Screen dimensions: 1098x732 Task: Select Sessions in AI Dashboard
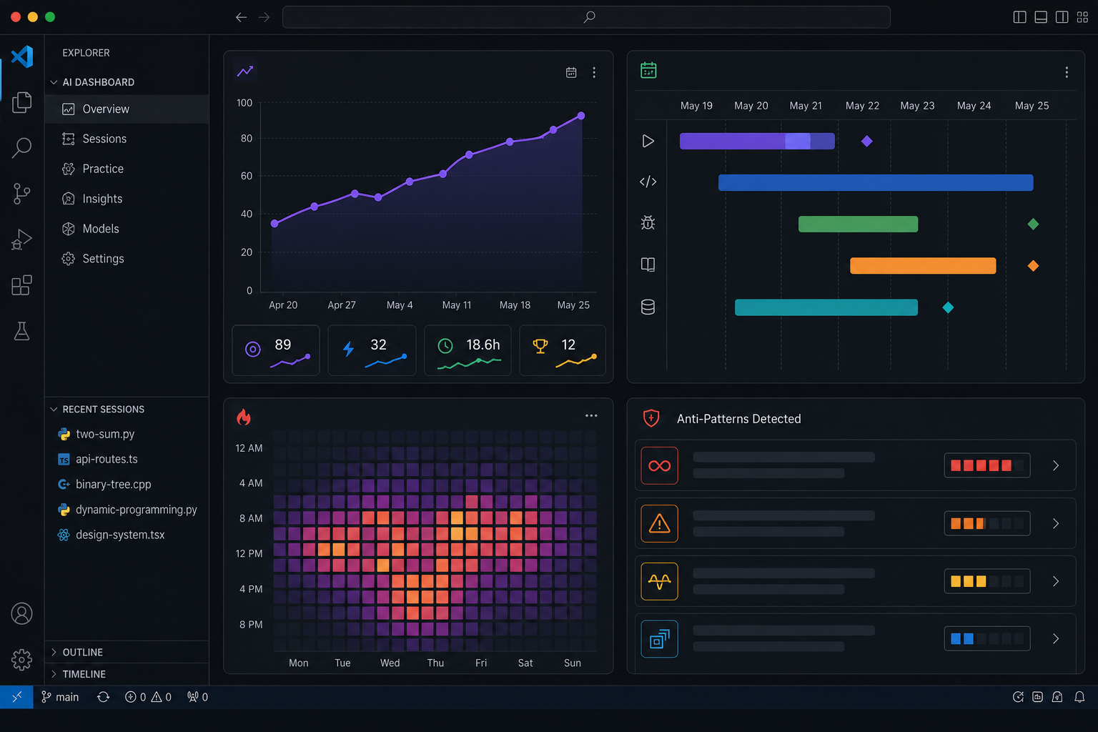127,139
